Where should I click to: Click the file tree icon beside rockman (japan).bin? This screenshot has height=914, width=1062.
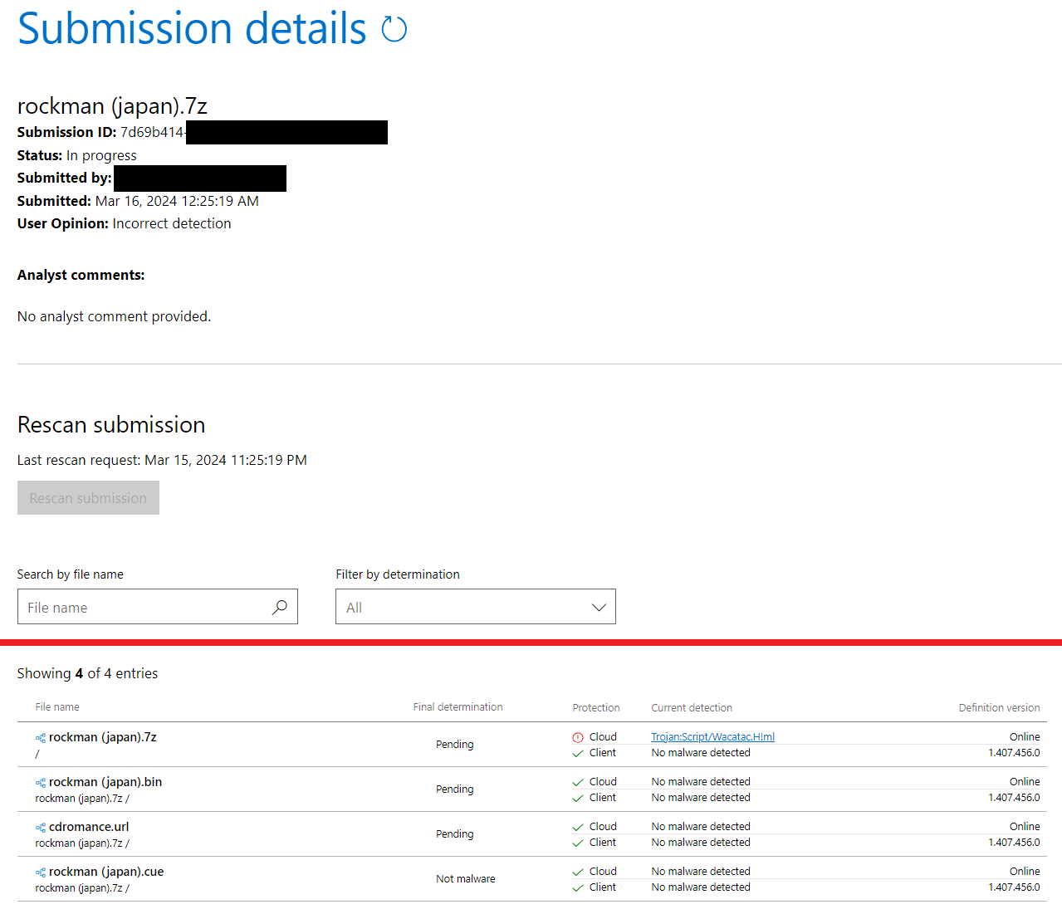pos(41,783)
